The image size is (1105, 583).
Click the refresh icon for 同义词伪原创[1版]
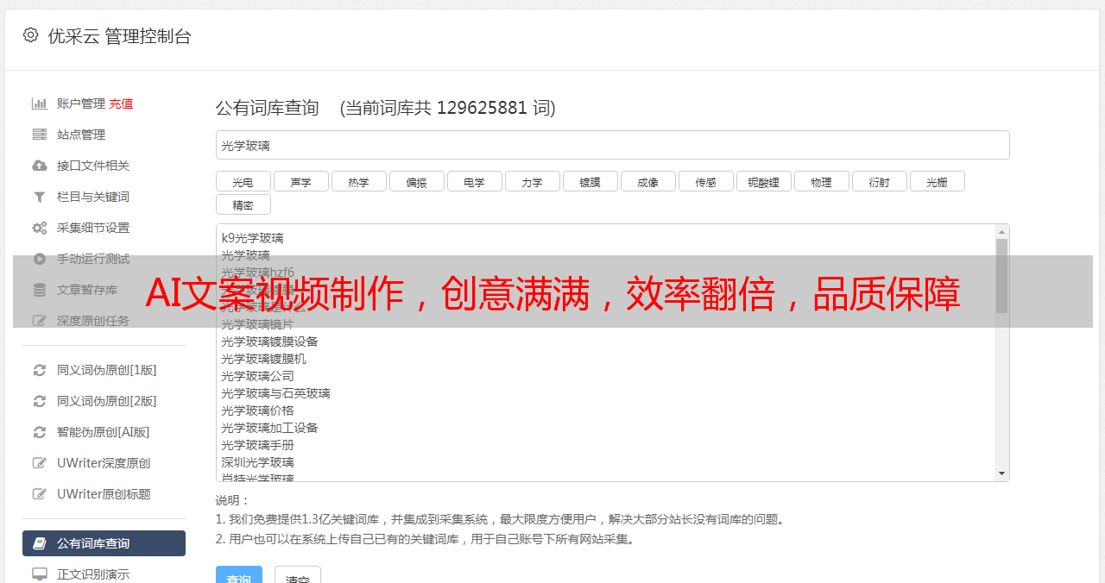pyautogui.click(x=39, y=370)
